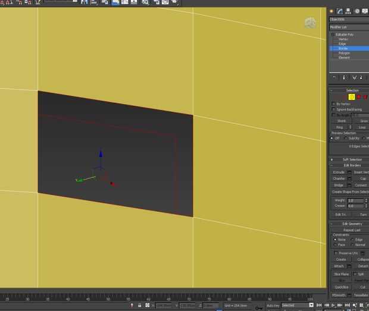Select Element sub-object level in stack
369x311 pixels.
point(344,58)
